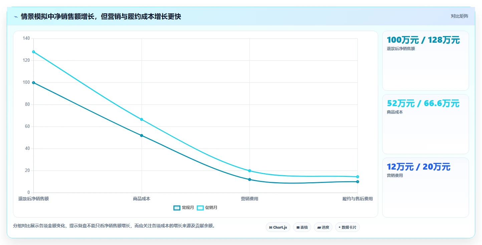This screenshot has height=245, width=482.
Task: Click the 退款后净销售额 x-axis label
Action: (33, 199)
